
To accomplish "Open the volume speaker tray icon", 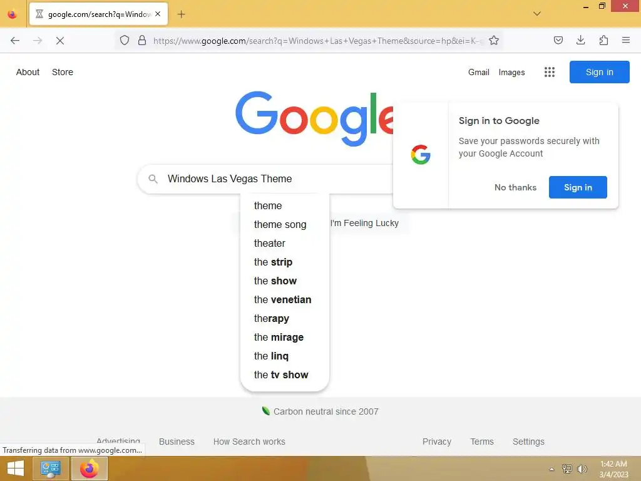I will pos(582,469).
